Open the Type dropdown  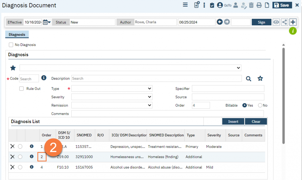(112, 89)
